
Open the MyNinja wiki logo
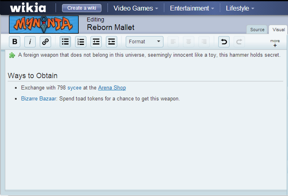pos(44,24)
